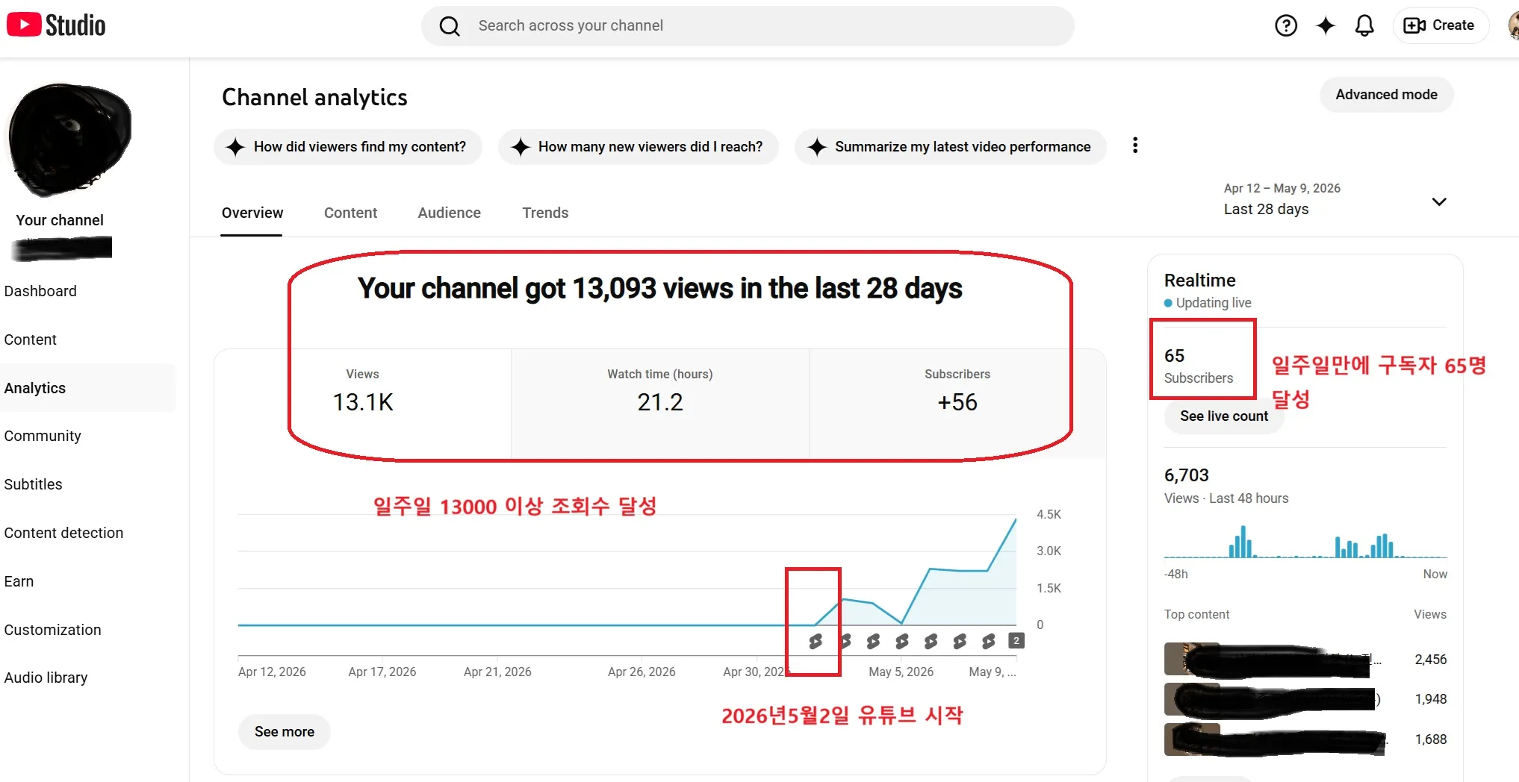Click the sparkle icon on 'Summarize my latest video' chip
Image resolution: width=1519 pixels, height=782 pixels.
point(817,147)
